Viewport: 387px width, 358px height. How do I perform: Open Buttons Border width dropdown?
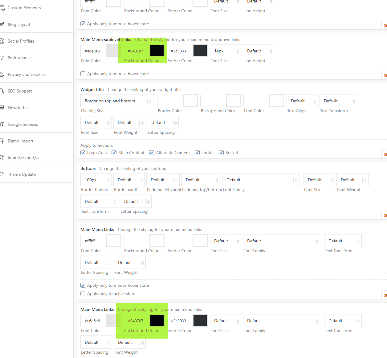pyautogui.click(x=129, y=180)
